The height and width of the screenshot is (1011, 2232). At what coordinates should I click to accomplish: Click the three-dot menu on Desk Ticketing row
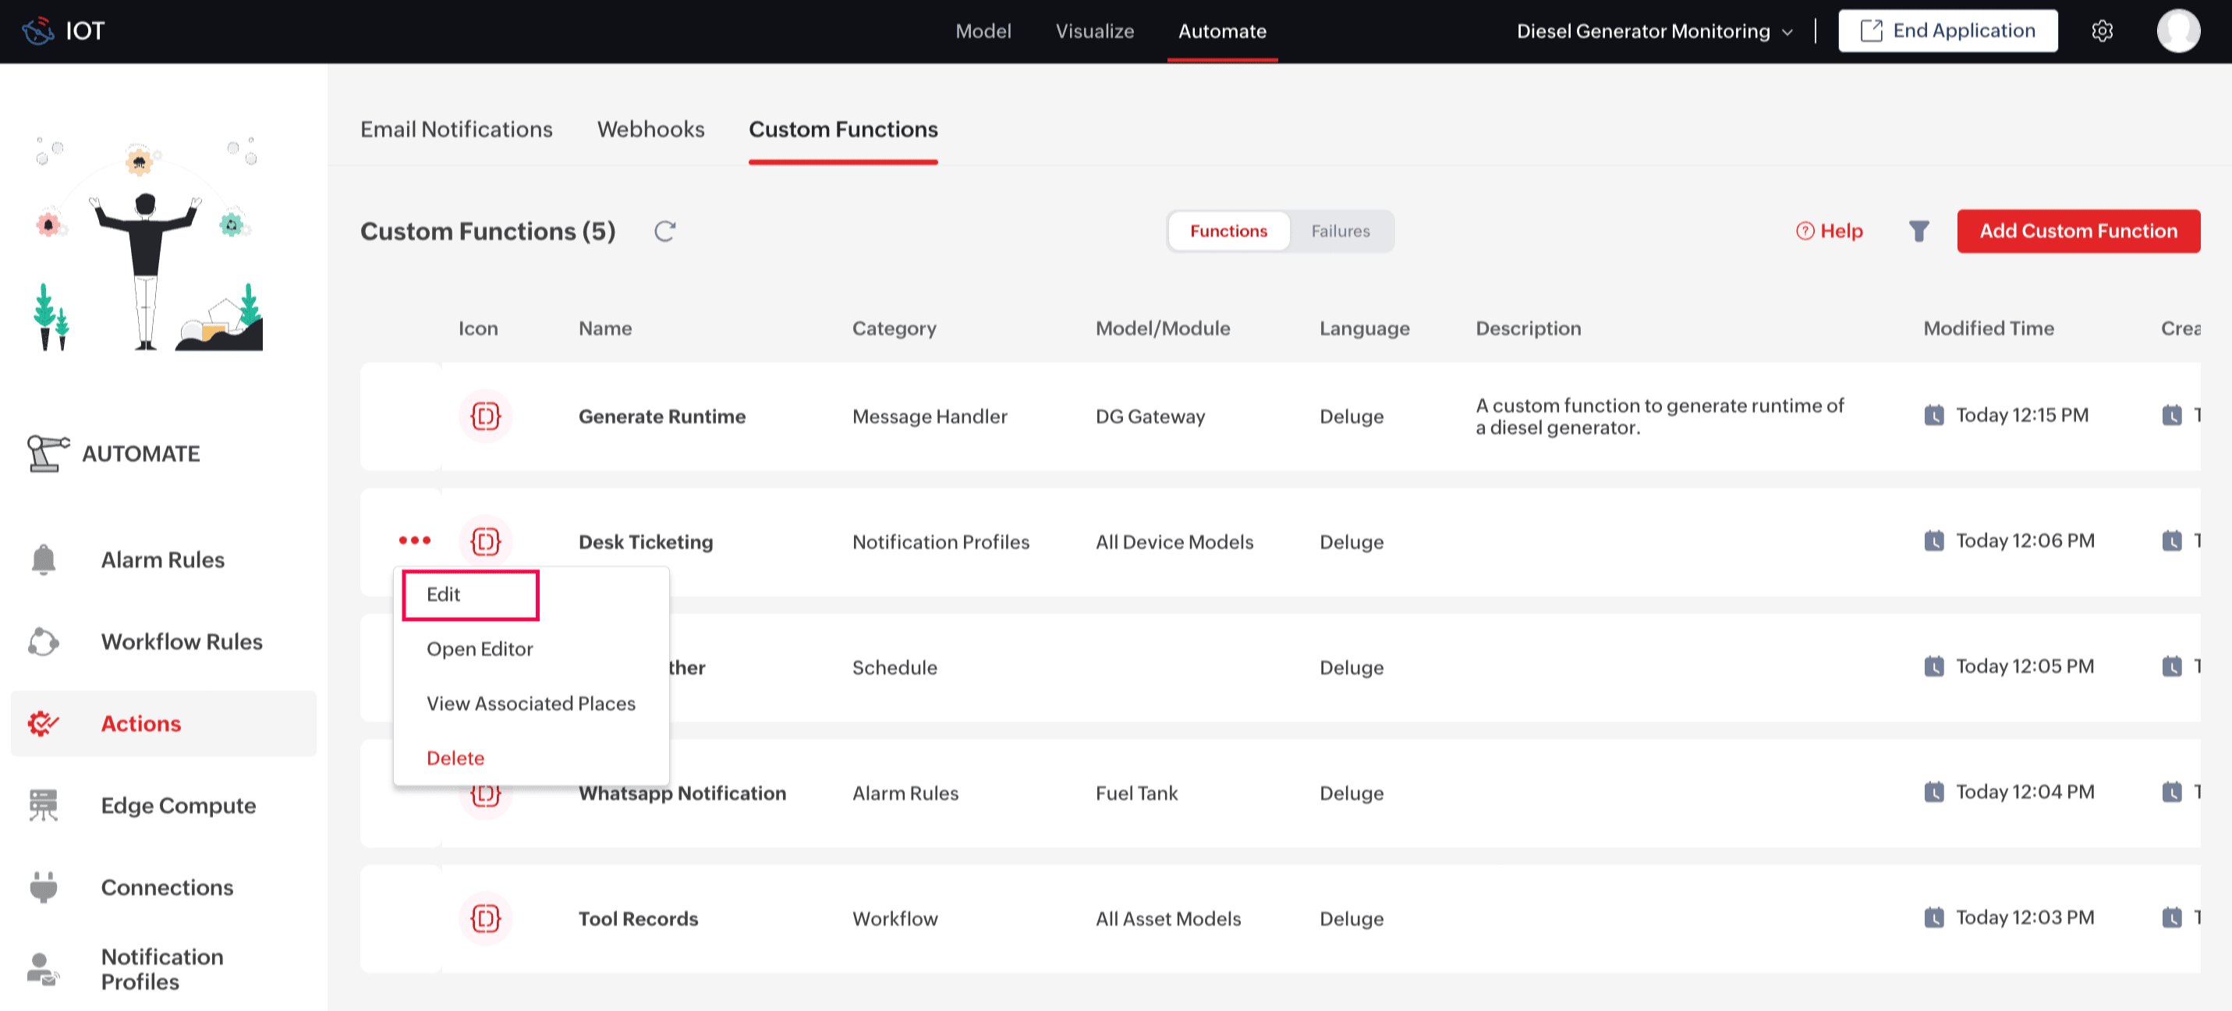414,540
